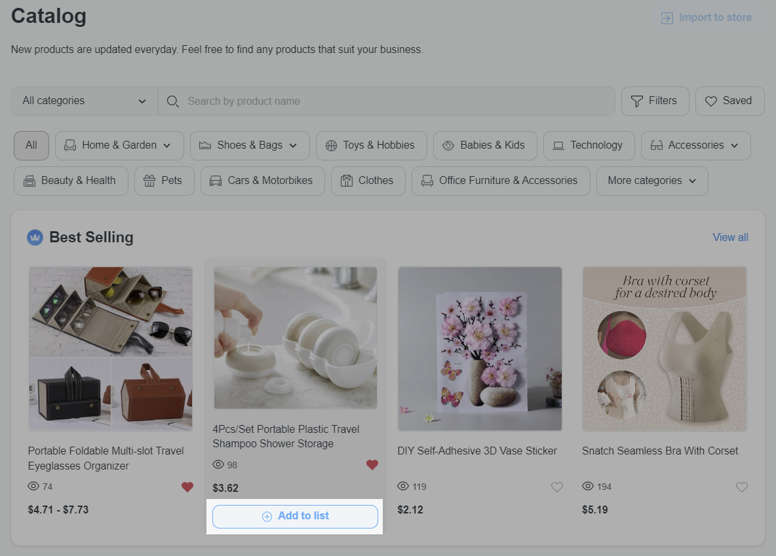Choose the Babies & Kids category
Viewport: 776px width, 556px height.
click(x=484, y=145)
